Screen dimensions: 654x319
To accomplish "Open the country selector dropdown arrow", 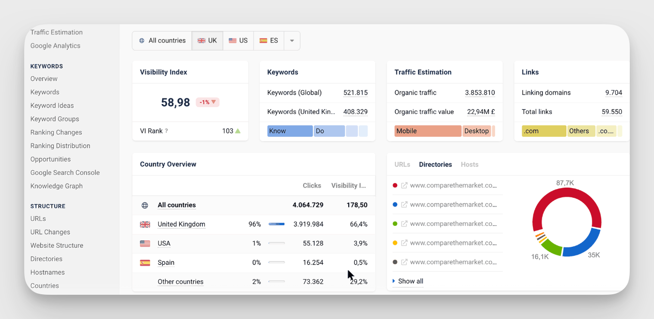I will tap(292, 41).
